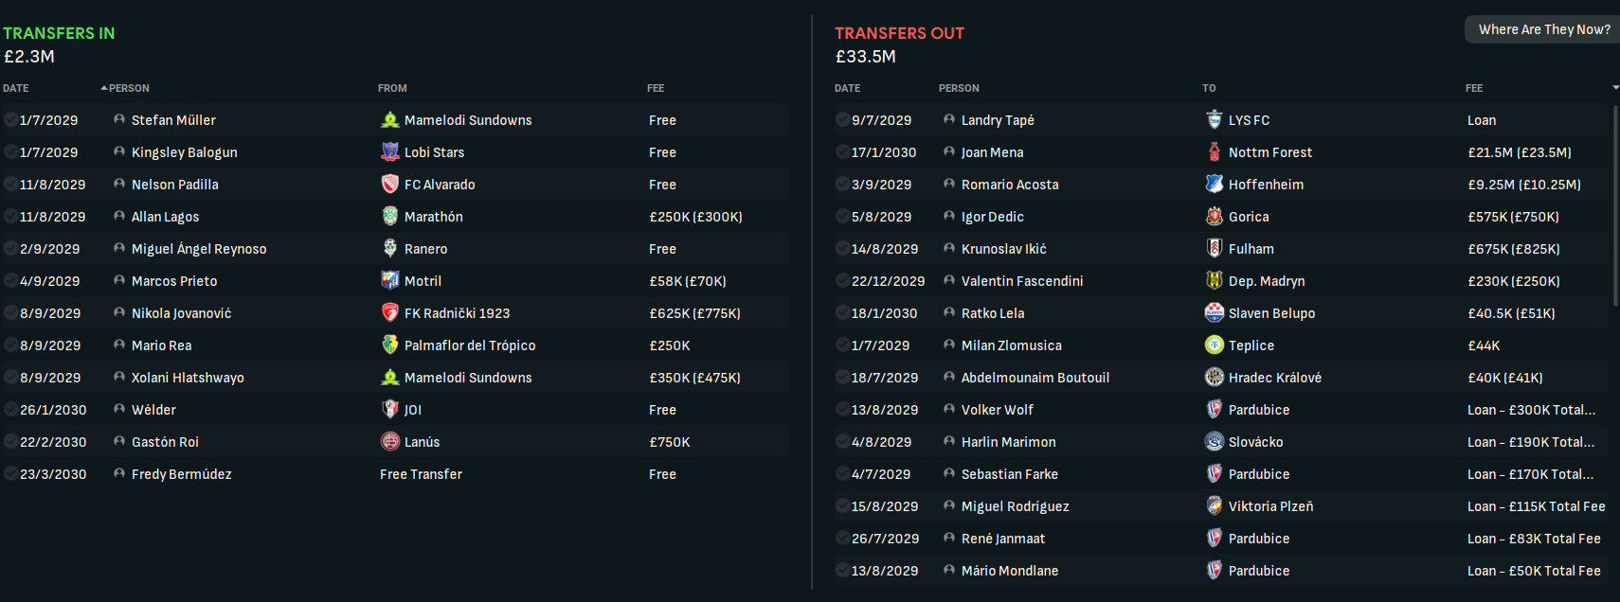
Task: Click the Nottm Forest club badge
Action: 1214,152
